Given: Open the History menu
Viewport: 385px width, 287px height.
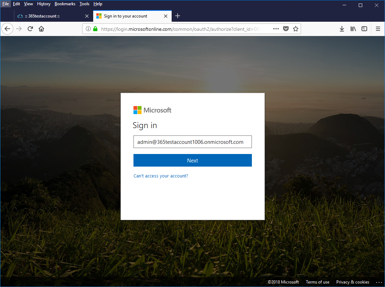Looking at the screenshot, I should 44,4.
